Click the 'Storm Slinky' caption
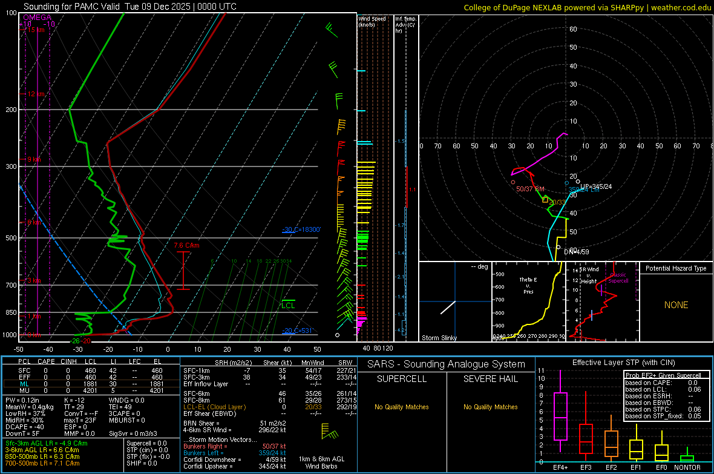 point(439,338)
